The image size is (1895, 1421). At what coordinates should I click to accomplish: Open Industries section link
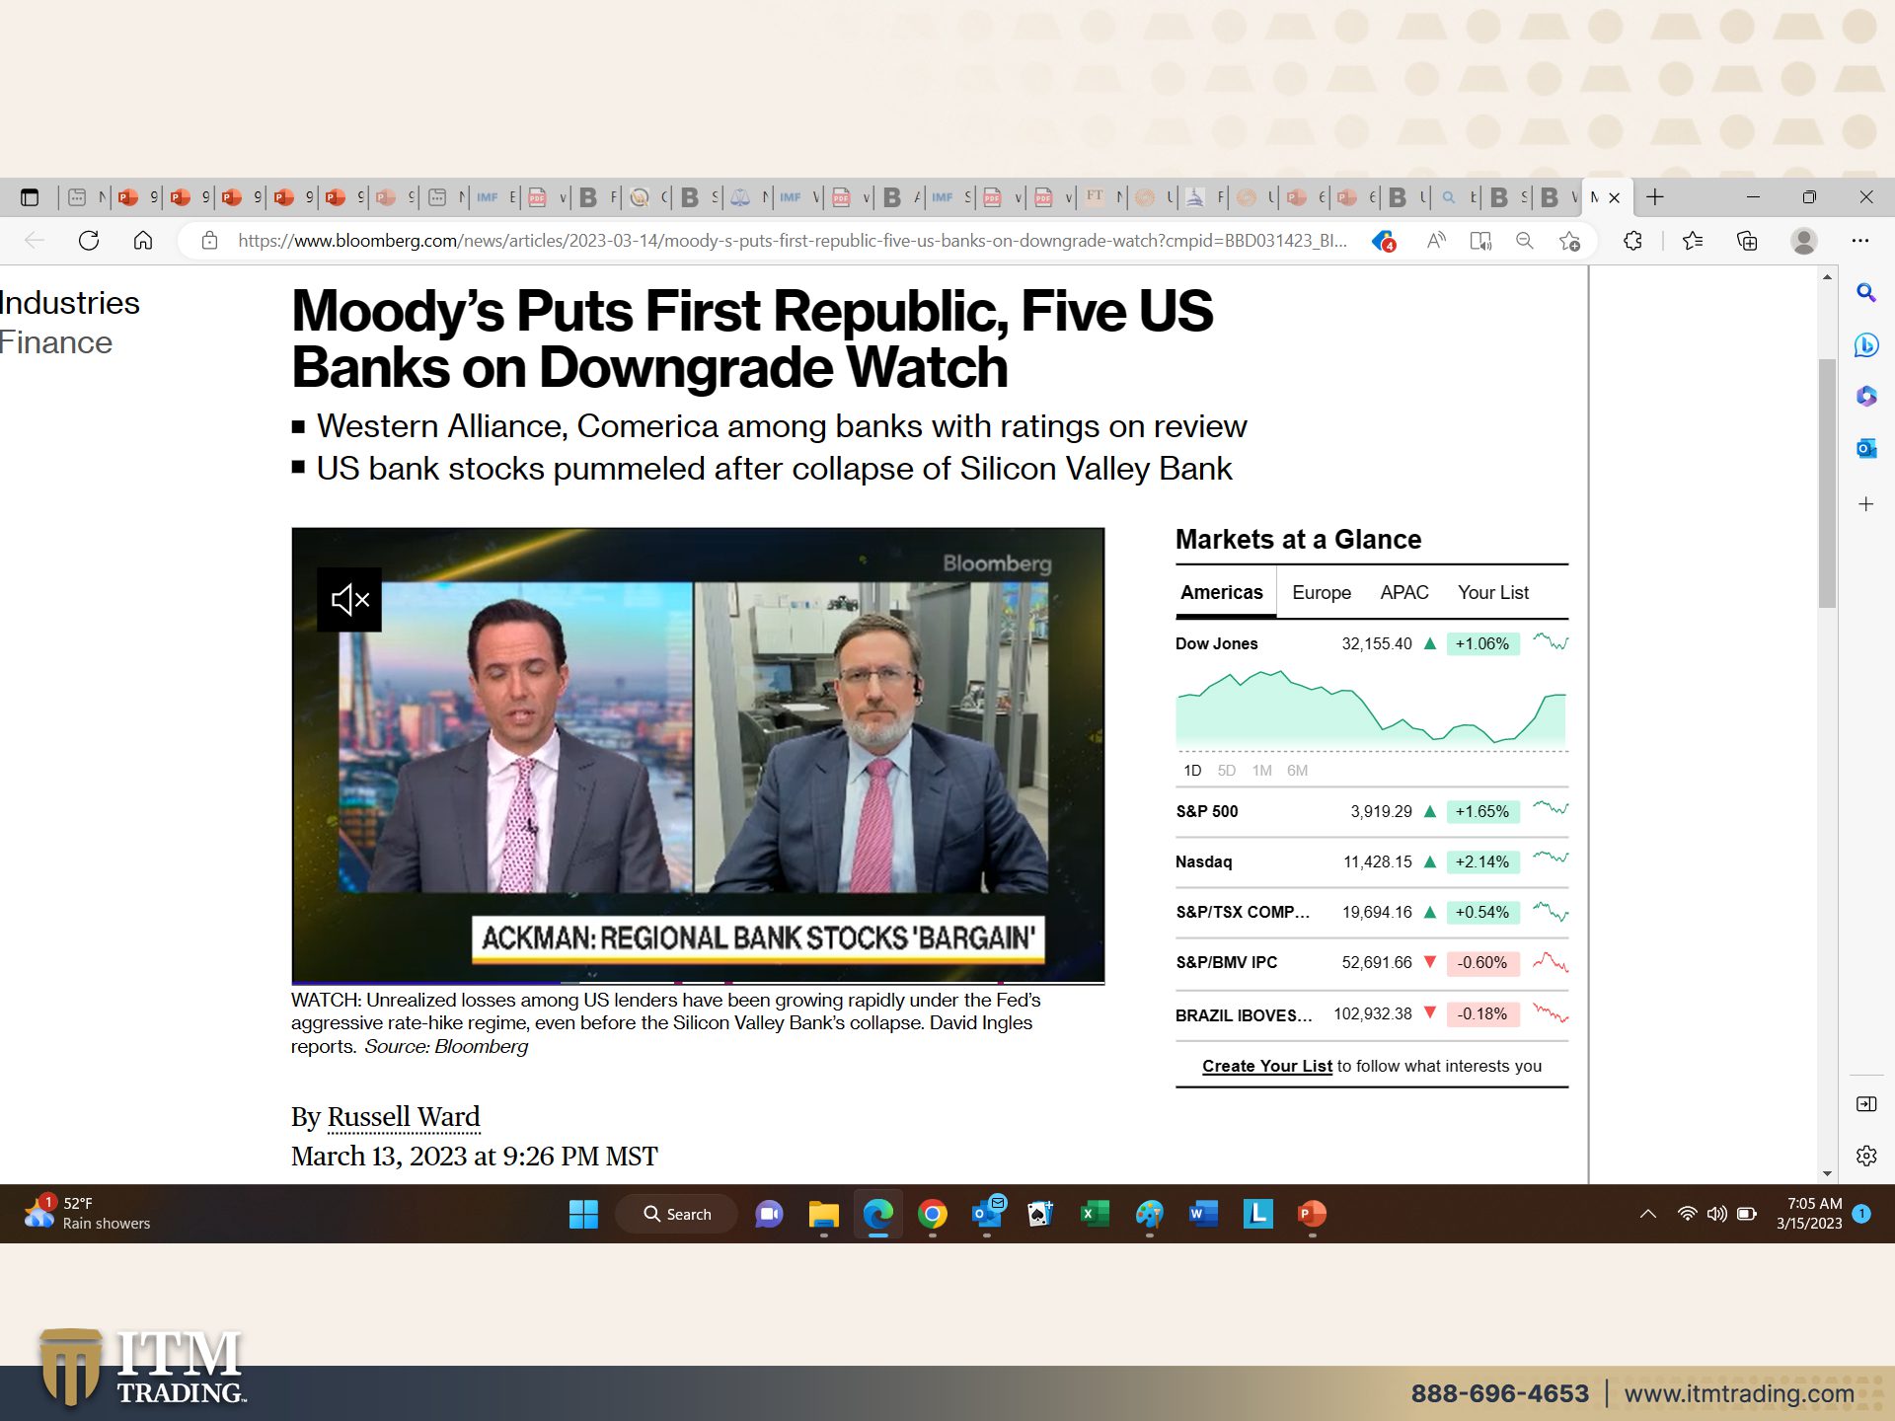click(x=70, y=303)
